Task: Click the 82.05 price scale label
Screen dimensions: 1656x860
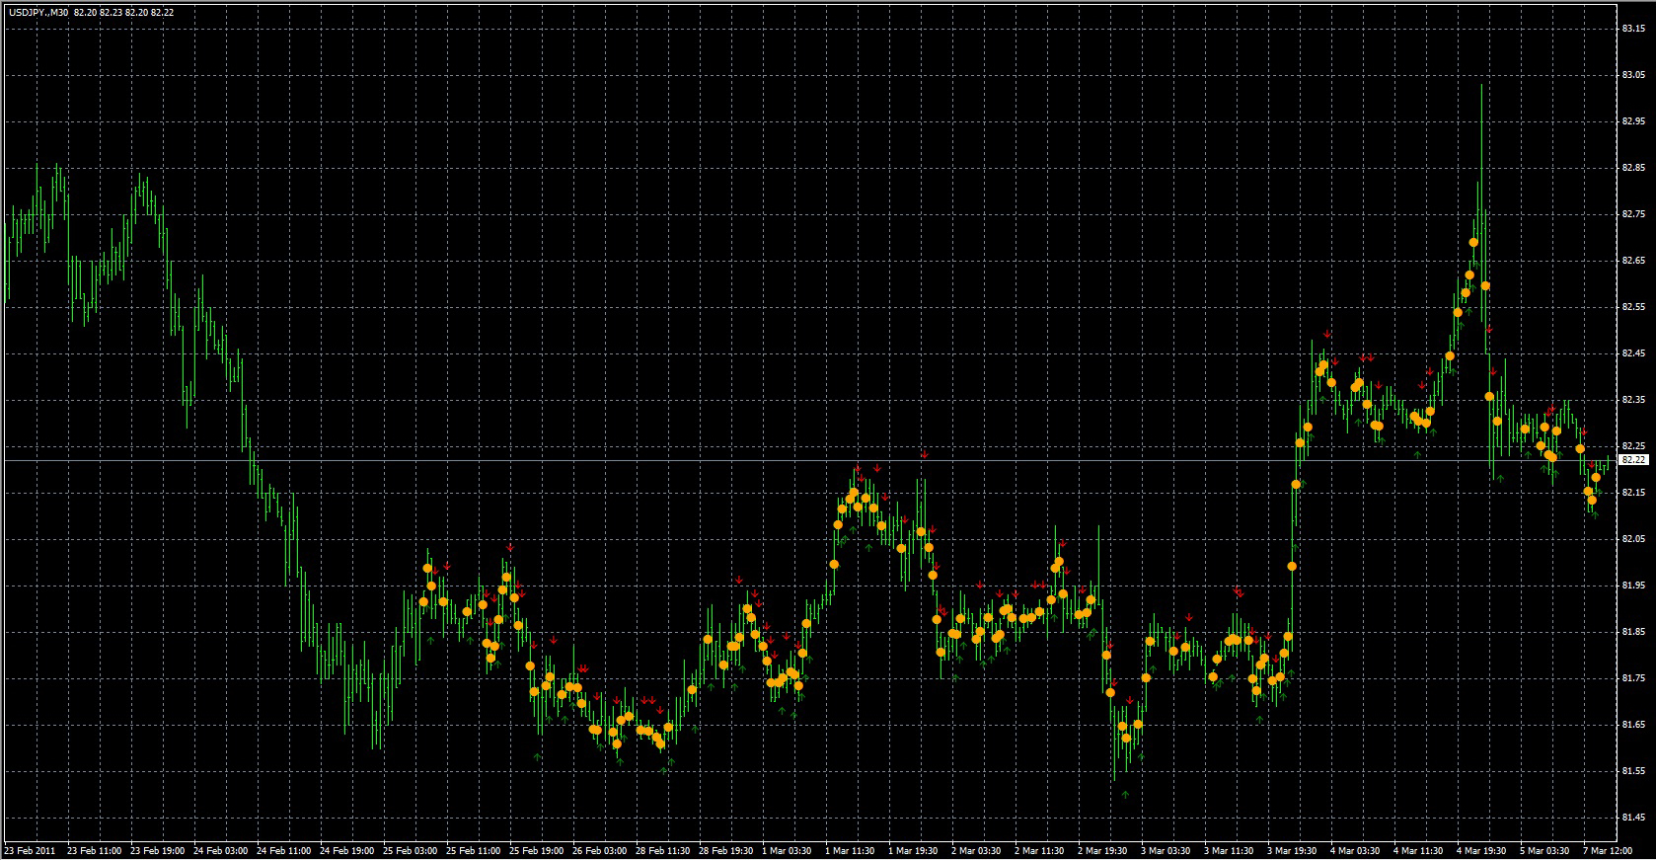Action: (1633, 539)
